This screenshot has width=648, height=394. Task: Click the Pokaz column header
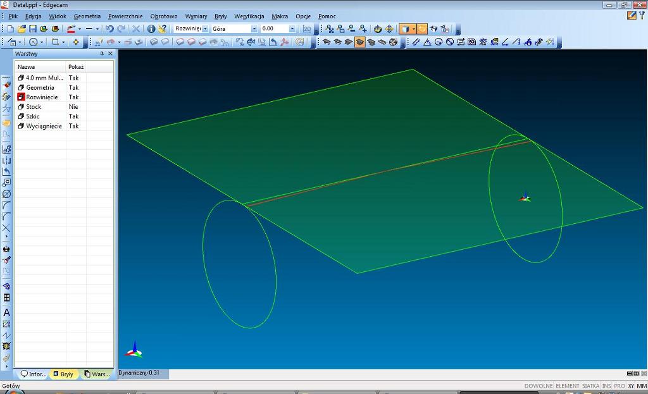(76, 66)
